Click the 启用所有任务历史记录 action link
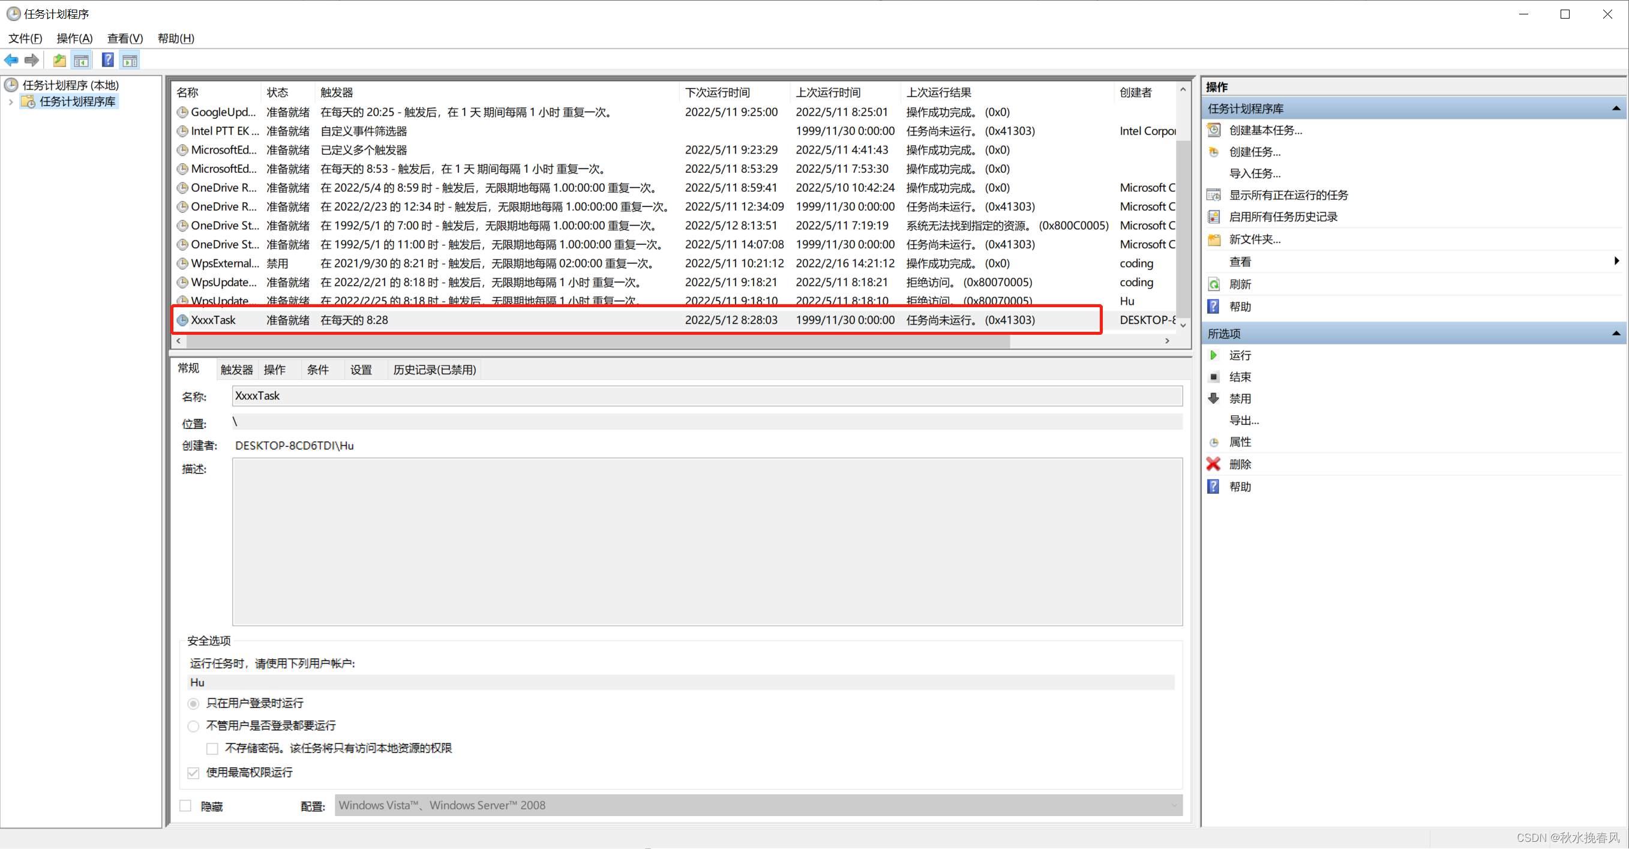Screen dimensions: 1629x849 1283,217
